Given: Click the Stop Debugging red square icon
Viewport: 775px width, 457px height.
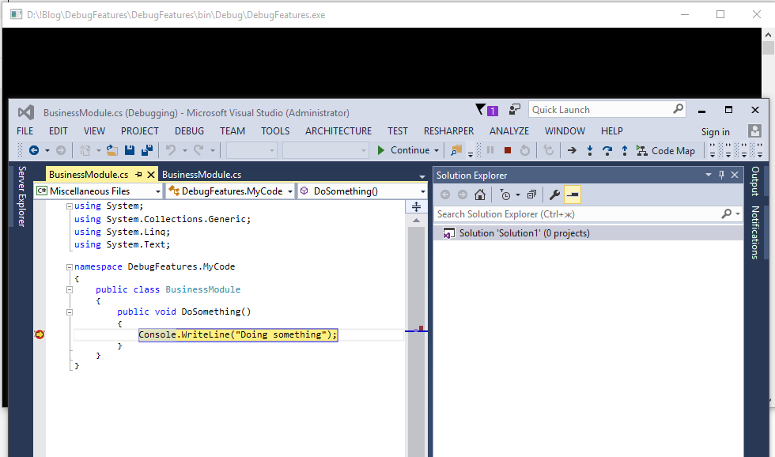Looking at the screenshot, I should [508, 151].
